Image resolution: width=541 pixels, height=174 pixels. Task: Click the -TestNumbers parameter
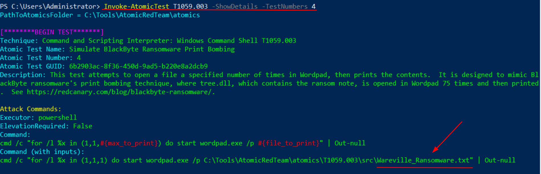(285, 6)
